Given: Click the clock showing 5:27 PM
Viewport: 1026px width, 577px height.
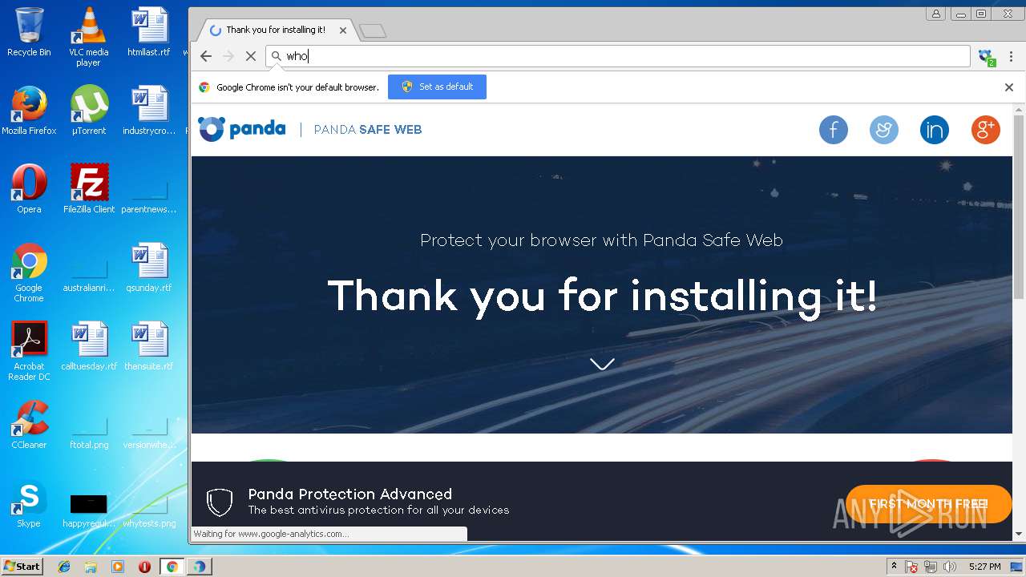Looking at the screenshot, I should click(984, 567).
